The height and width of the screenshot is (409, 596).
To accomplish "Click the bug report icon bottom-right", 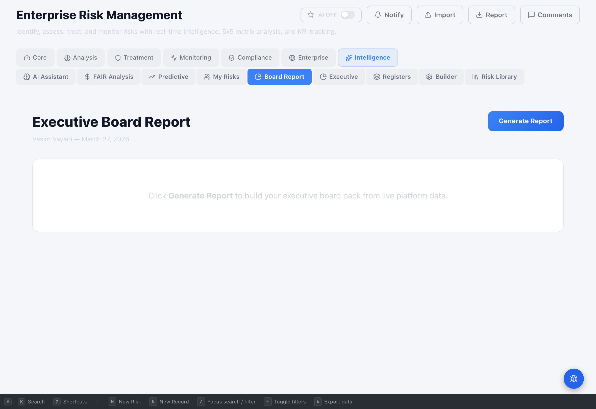I will pos(574,379).
